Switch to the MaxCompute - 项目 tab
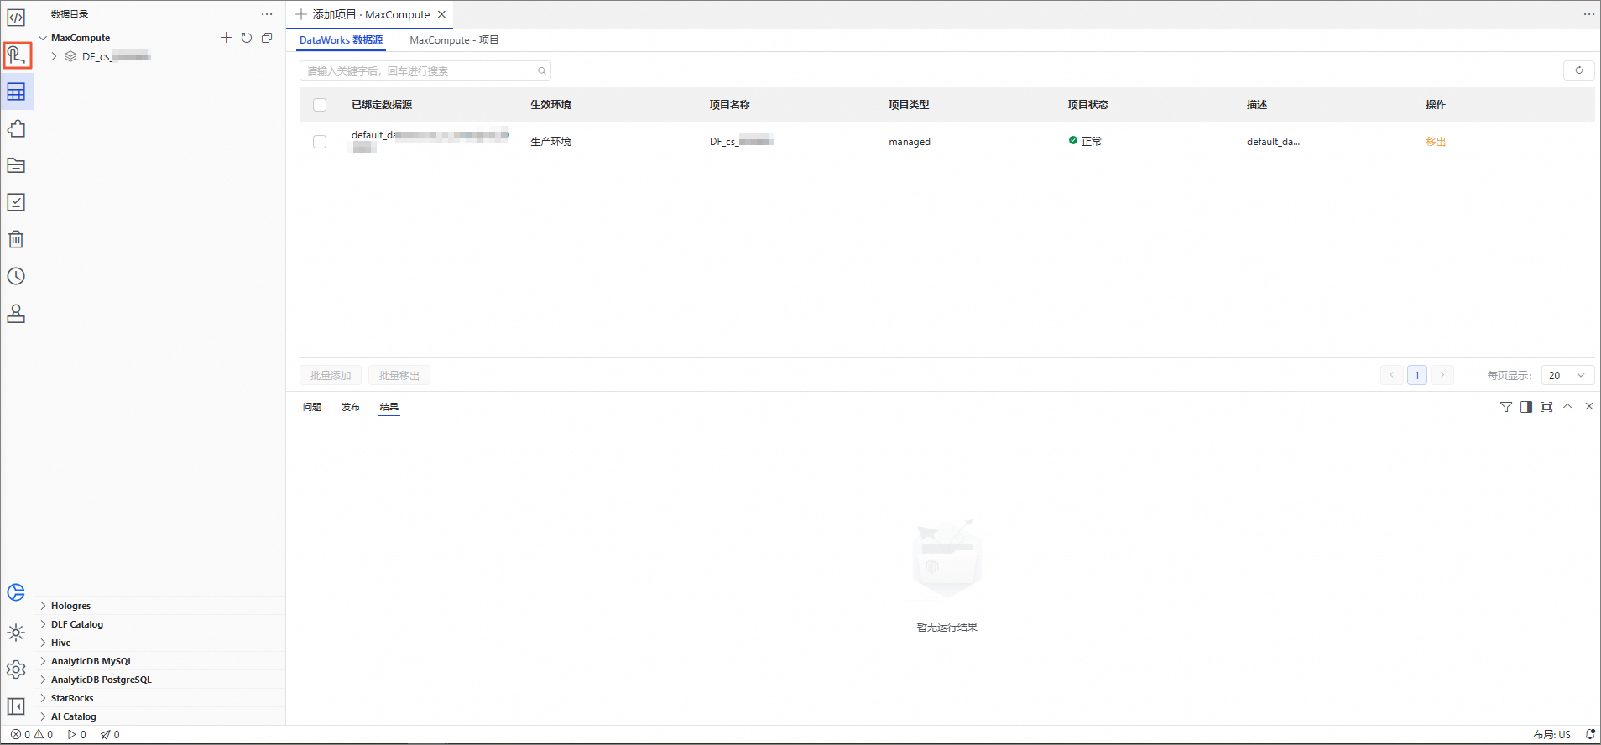The image size is (1601, 745). click(454, 40)
